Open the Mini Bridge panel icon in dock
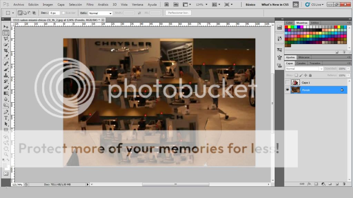 pyautogui.click(x=280, y=28)
